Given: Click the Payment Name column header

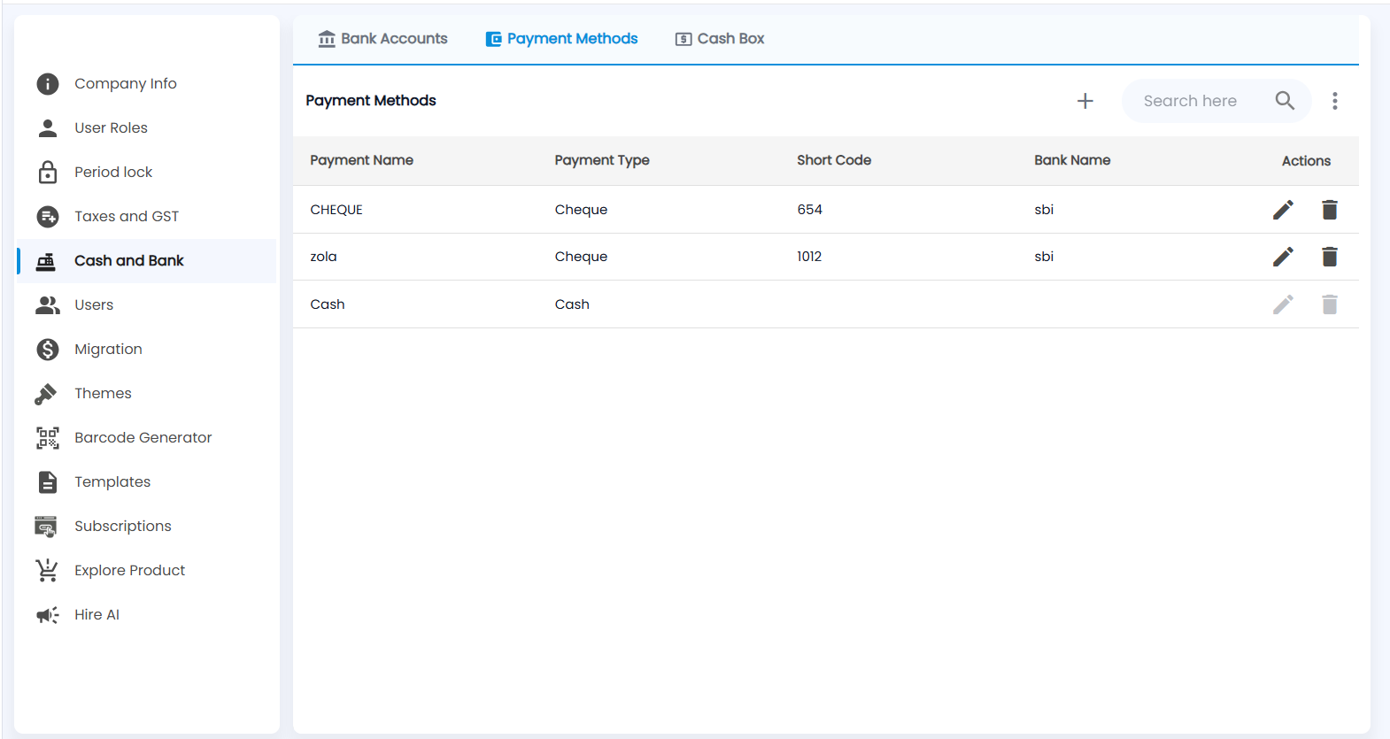Looking at the screenshot, I should point(361,160).
